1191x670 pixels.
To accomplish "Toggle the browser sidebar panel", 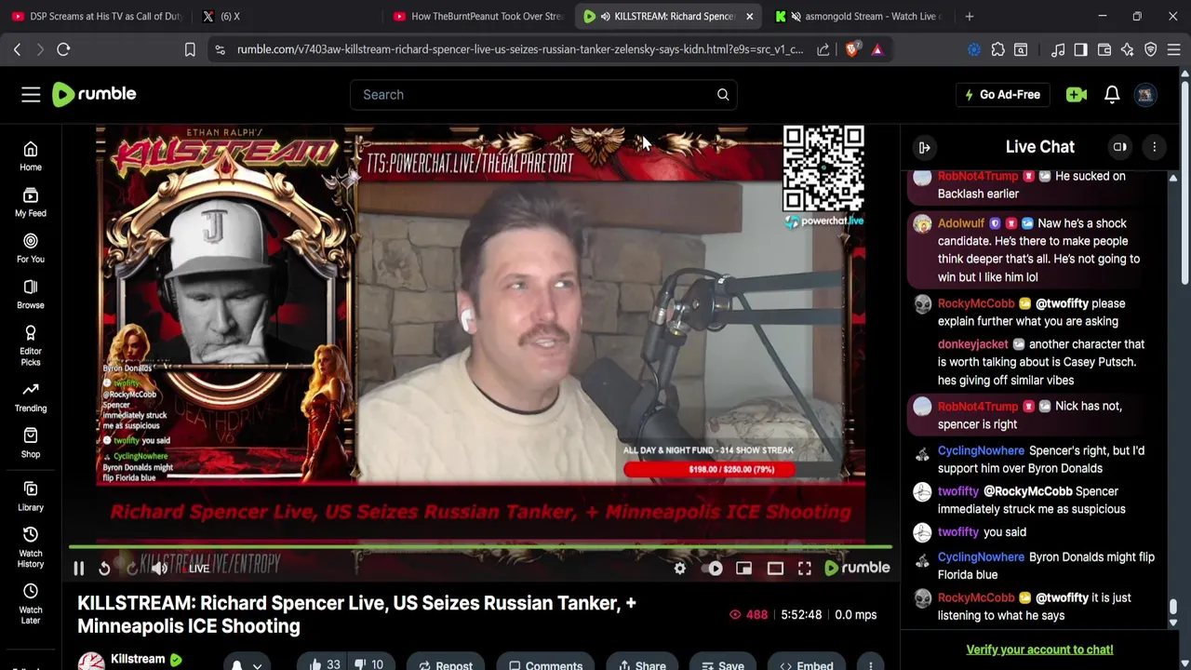I will click(x=1080, y=49).
